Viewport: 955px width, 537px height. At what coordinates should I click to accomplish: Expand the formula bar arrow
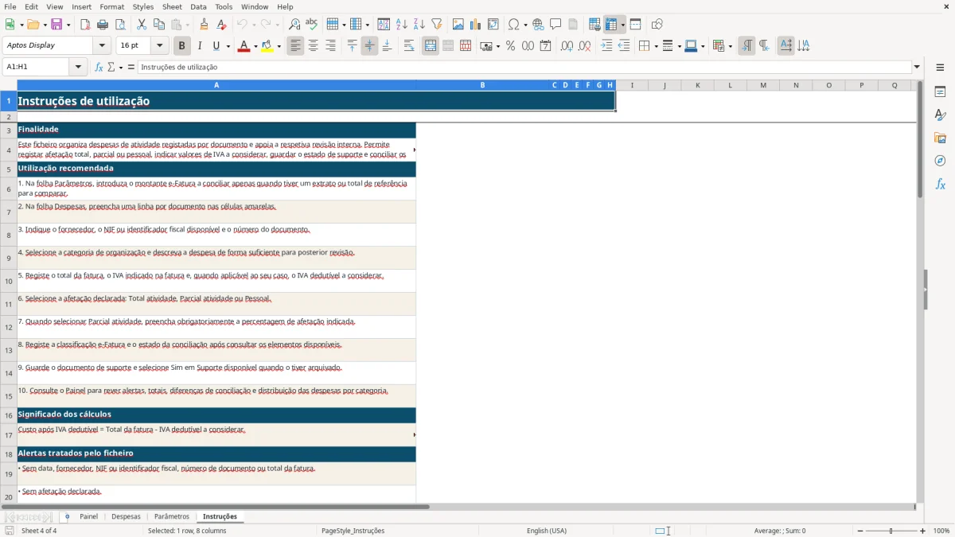click(917, 67)
